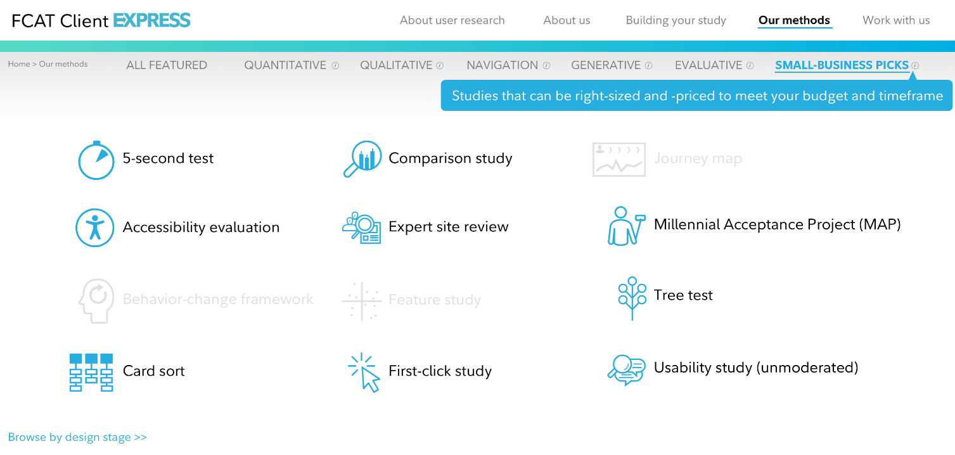Click the Millennial Acceptance Project person icon
This screenshot has width=955, height=455.
(625, 226)
